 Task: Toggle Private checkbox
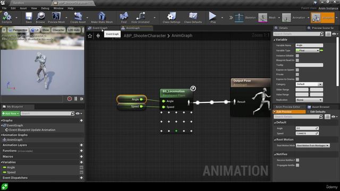(297, 74)
